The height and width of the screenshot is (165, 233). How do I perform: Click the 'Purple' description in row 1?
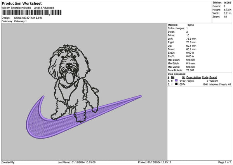pos(190,81)
